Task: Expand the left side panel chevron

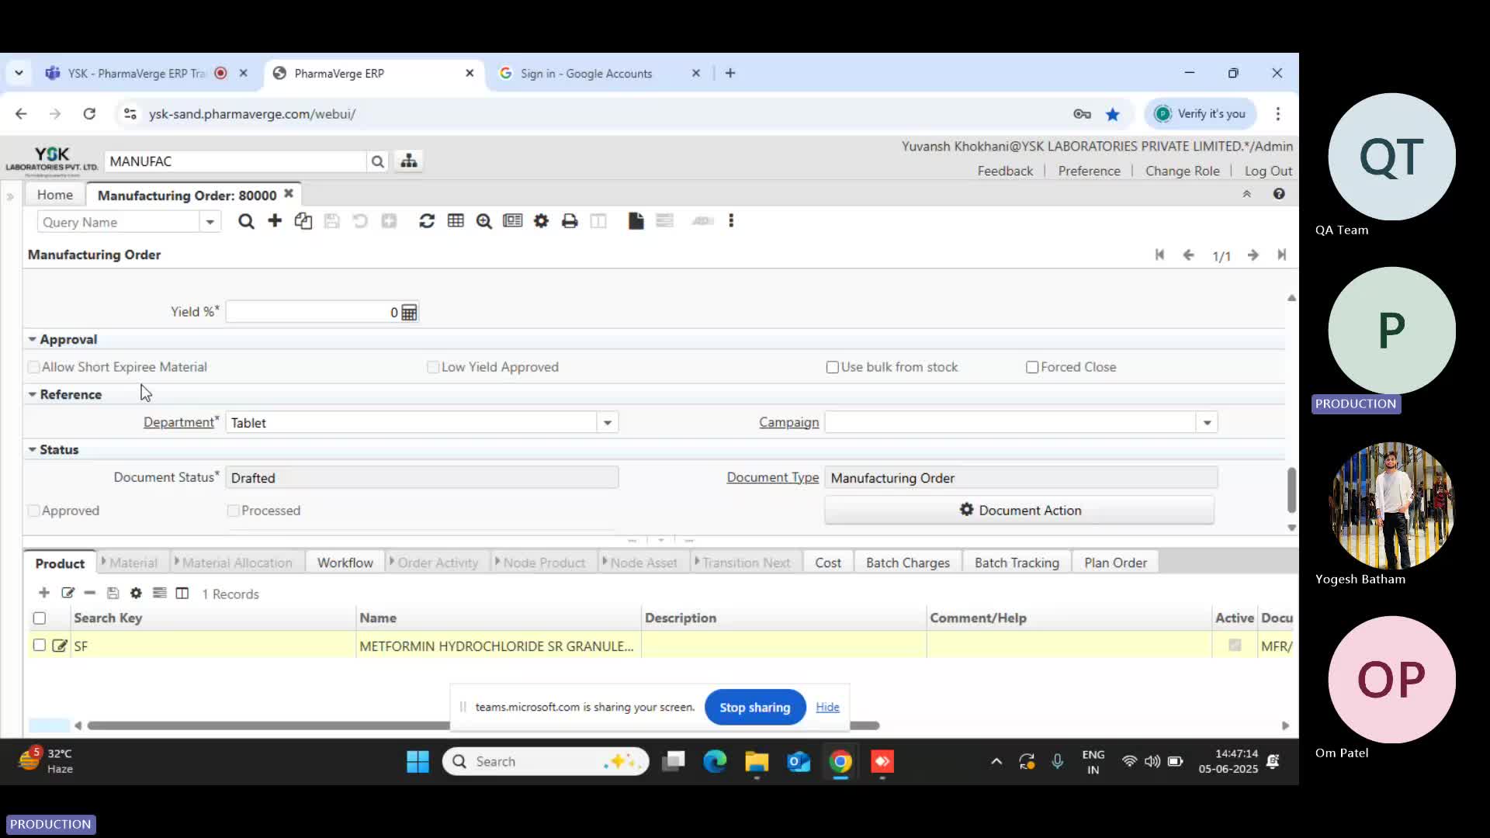Action: [x=10, y=196]
